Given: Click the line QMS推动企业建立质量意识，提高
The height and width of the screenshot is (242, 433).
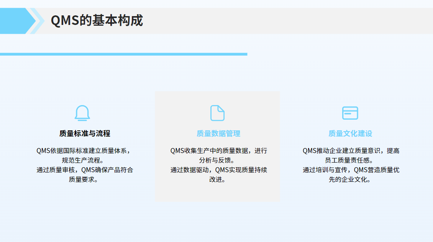Looking at the screenshot, I should click(351, 151).
